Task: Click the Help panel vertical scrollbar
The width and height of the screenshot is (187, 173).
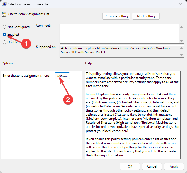Action: (x=183, y=95)
